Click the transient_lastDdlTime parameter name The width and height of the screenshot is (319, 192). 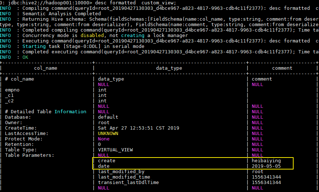click(x=128, y=182)
